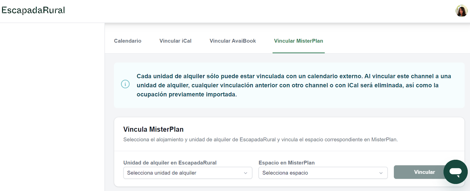Click the Vincular button
The height and width of the screenshot is (191, 470).
tap(424, 172)
